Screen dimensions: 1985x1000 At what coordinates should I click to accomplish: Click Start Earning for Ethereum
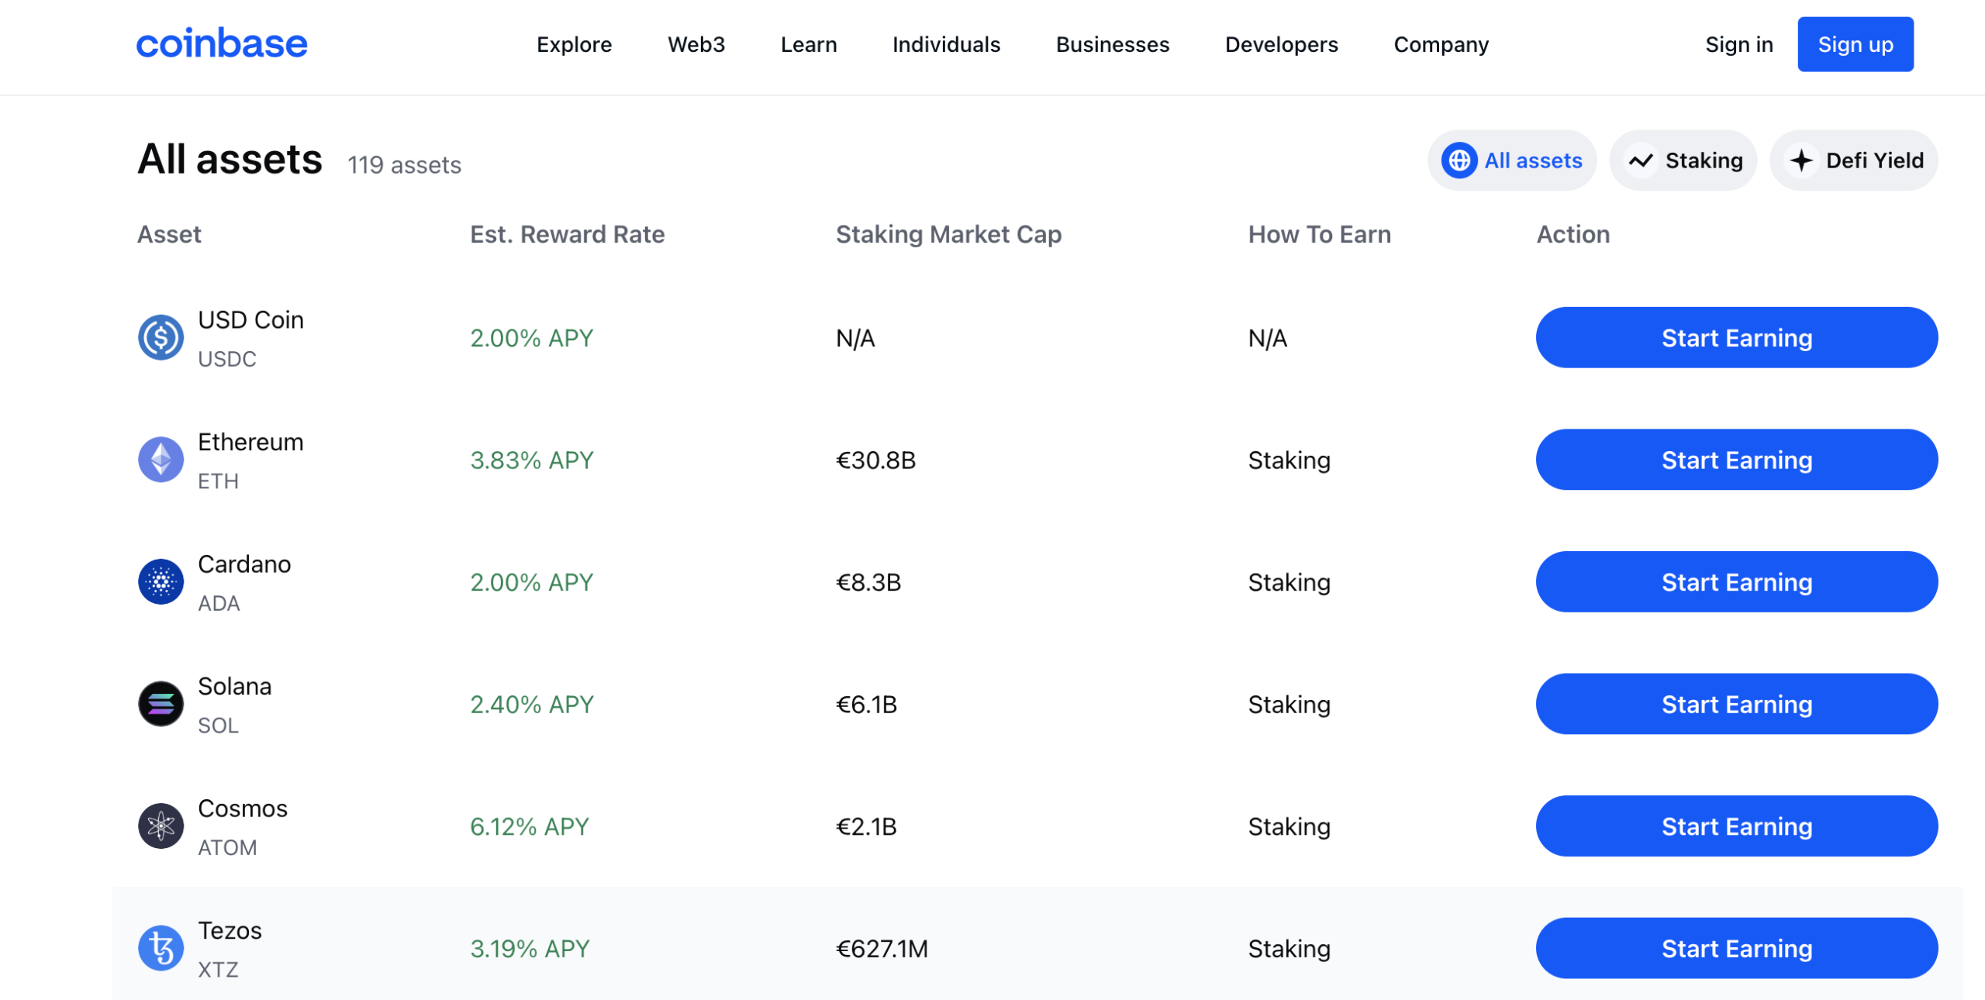point(1736,460)
